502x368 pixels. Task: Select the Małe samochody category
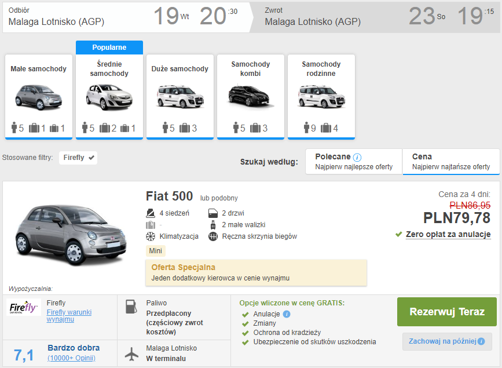(x=39, y=97)
